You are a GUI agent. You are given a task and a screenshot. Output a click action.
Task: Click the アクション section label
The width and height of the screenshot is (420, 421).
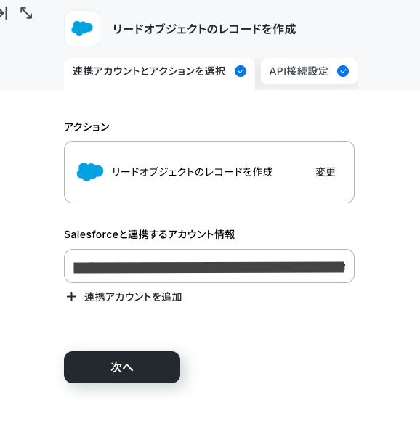point(86,127)
